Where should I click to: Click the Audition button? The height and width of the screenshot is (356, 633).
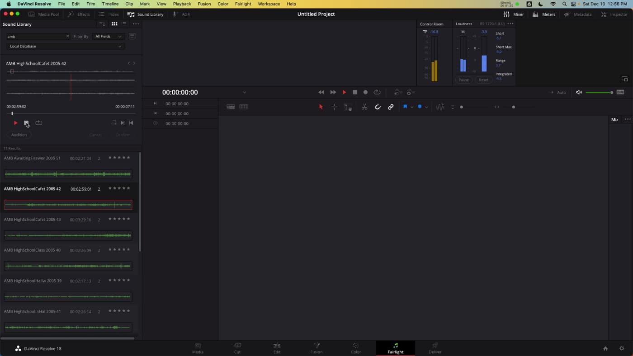pyautogui.click(x=19, y=135)
